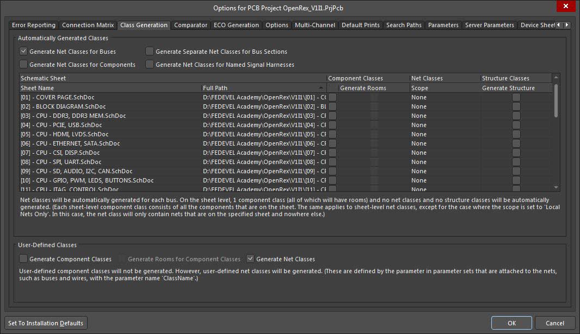Image resolution: width=580 pixels, height=334 pixels.
Task: Click Set To Installation Defaults button
Action: [46, 323]
